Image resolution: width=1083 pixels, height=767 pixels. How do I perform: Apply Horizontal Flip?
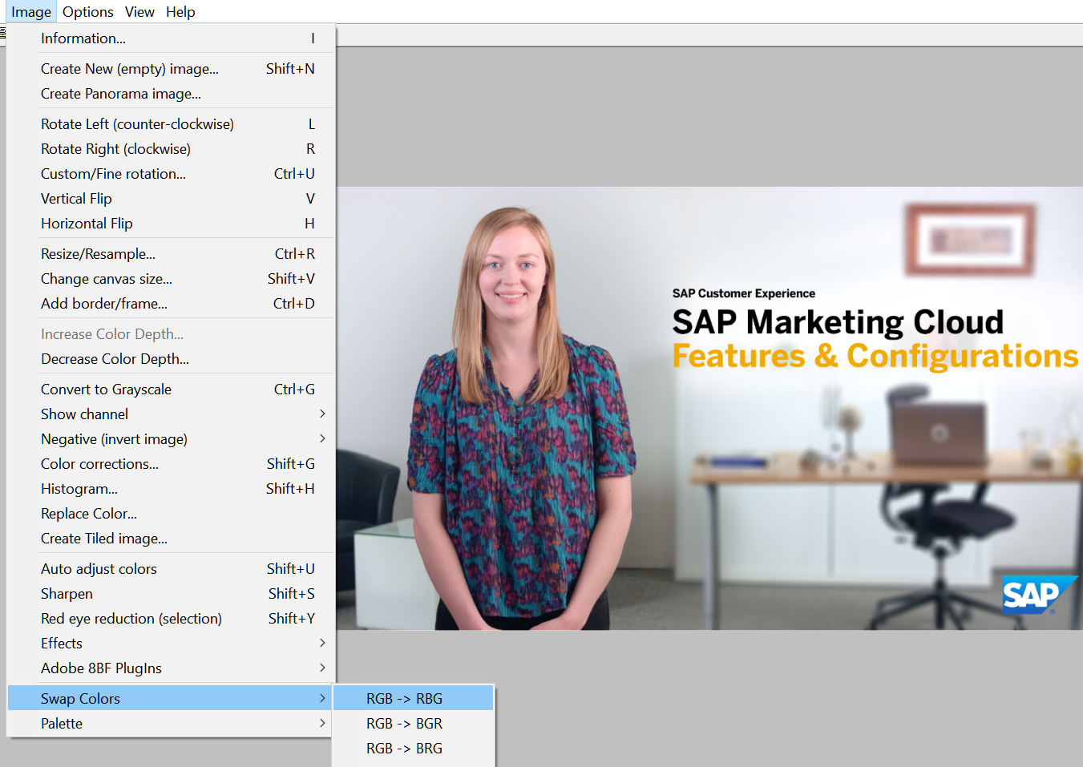(170, 224)
